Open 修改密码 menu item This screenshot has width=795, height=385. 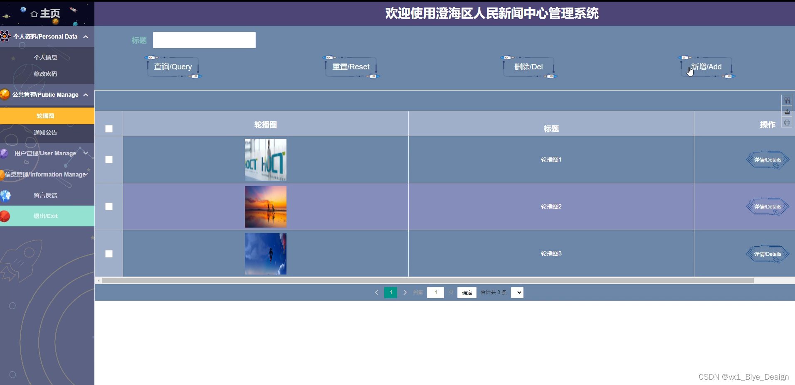pos(47,74)
